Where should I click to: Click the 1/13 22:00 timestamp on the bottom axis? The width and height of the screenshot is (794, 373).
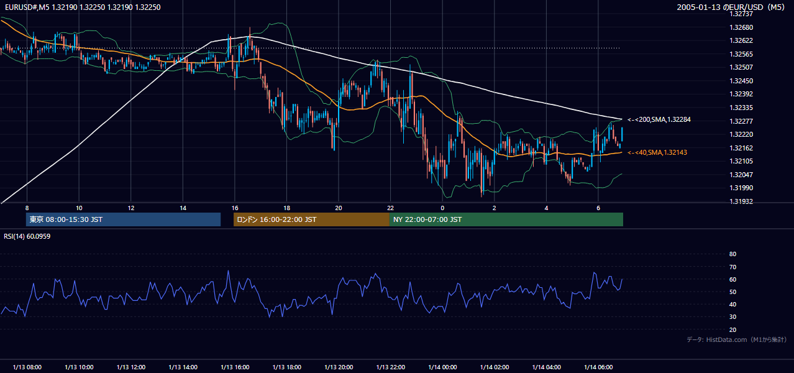click(x=390, y=367)
